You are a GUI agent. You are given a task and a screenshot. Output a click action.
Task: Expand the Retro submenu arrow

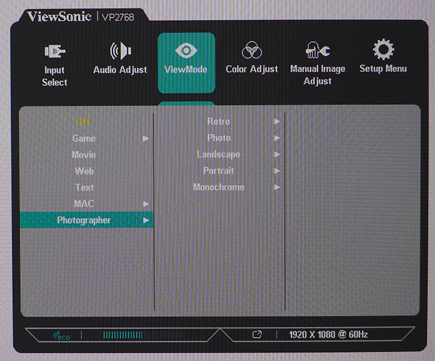(277, 121)
